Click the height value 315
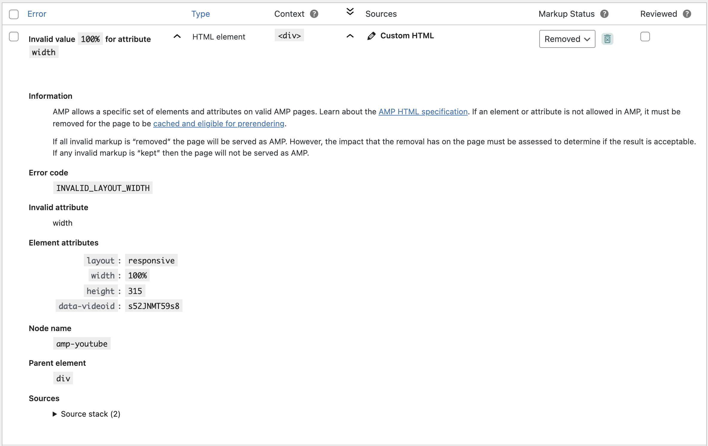The image size is (708, 446). [x=135, y=291]
